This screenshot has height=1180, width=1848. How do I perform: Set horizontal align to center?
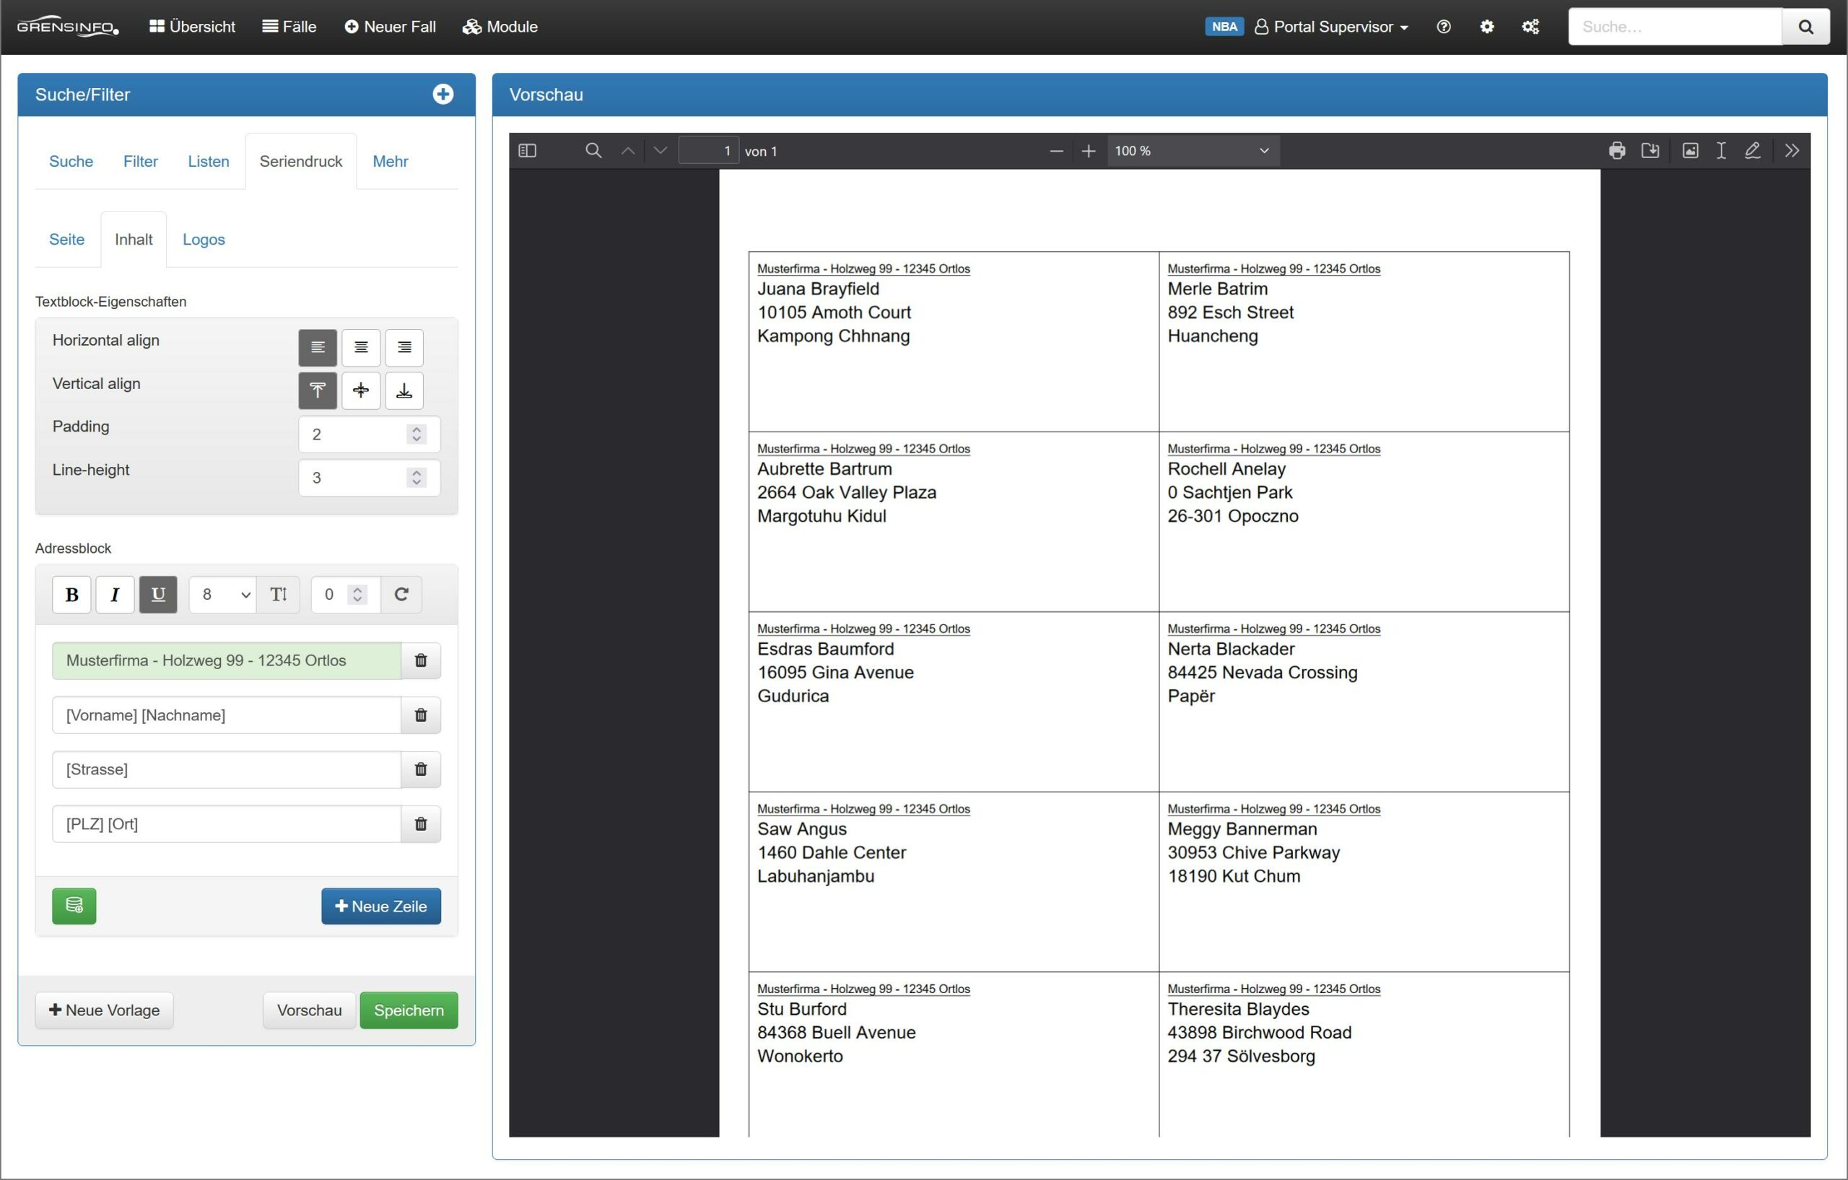pos(361,348)
